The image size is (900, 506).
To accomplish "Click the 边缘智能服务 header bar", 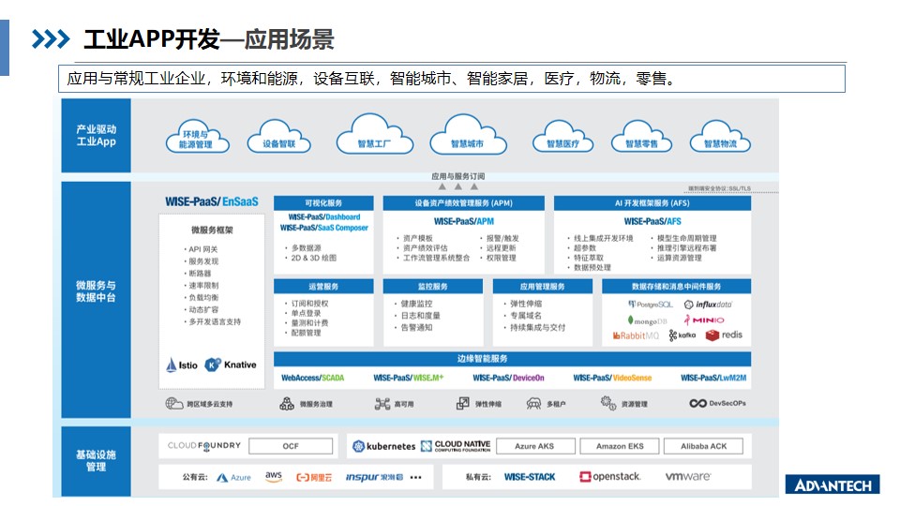I will (512, 359).
